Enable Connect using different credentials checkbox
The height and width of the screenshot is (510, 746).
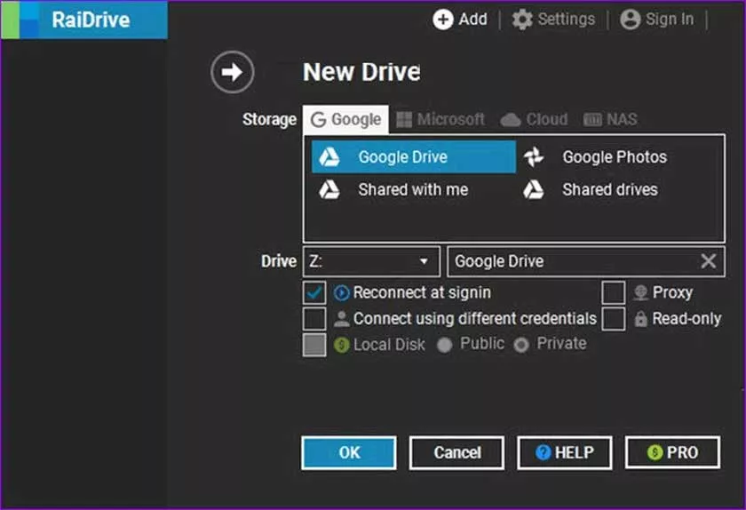[x=314, y=319]
